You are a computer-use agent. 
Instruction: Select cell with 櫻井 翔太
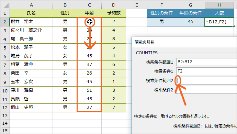click(x=31, y=22)
